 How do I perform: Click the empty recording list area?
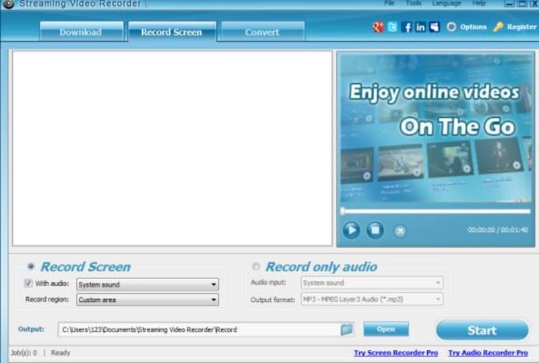tap(172, 148)
